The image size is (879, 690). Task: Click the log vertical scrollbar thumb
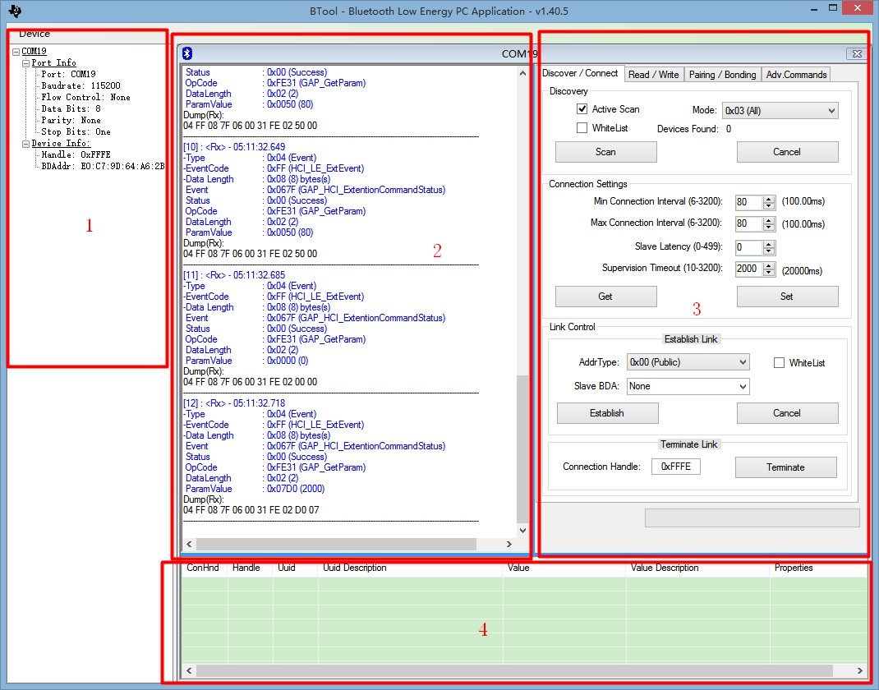coord(522,448)
